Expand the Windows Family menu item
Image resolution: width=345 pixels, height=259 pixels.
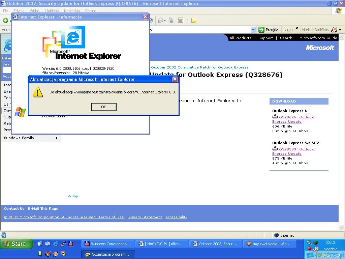31,138
